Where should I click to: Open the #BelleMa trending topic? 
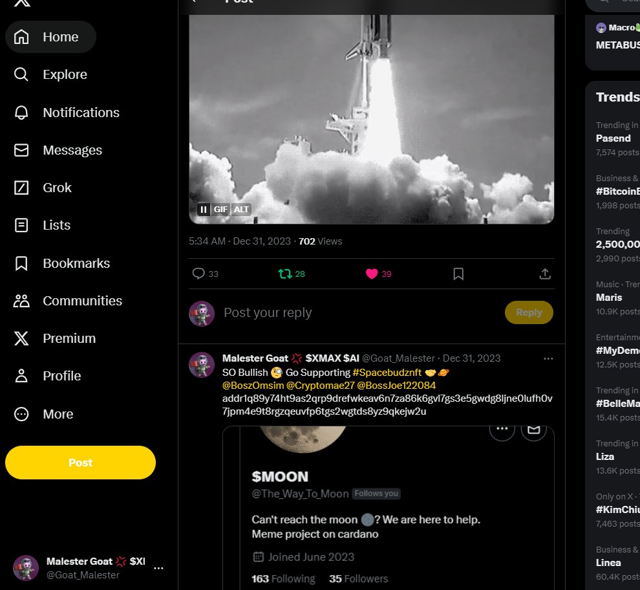tap(618, 404)
